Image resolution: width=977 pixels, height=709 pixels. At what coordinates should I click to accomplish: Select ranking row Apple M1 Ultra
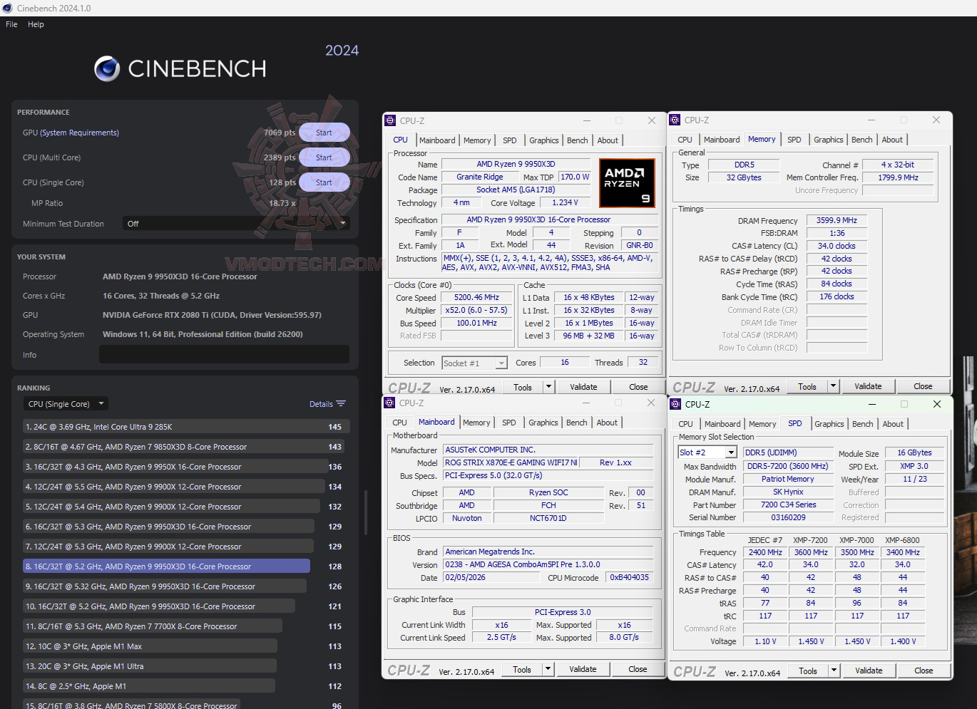point(150,666)
